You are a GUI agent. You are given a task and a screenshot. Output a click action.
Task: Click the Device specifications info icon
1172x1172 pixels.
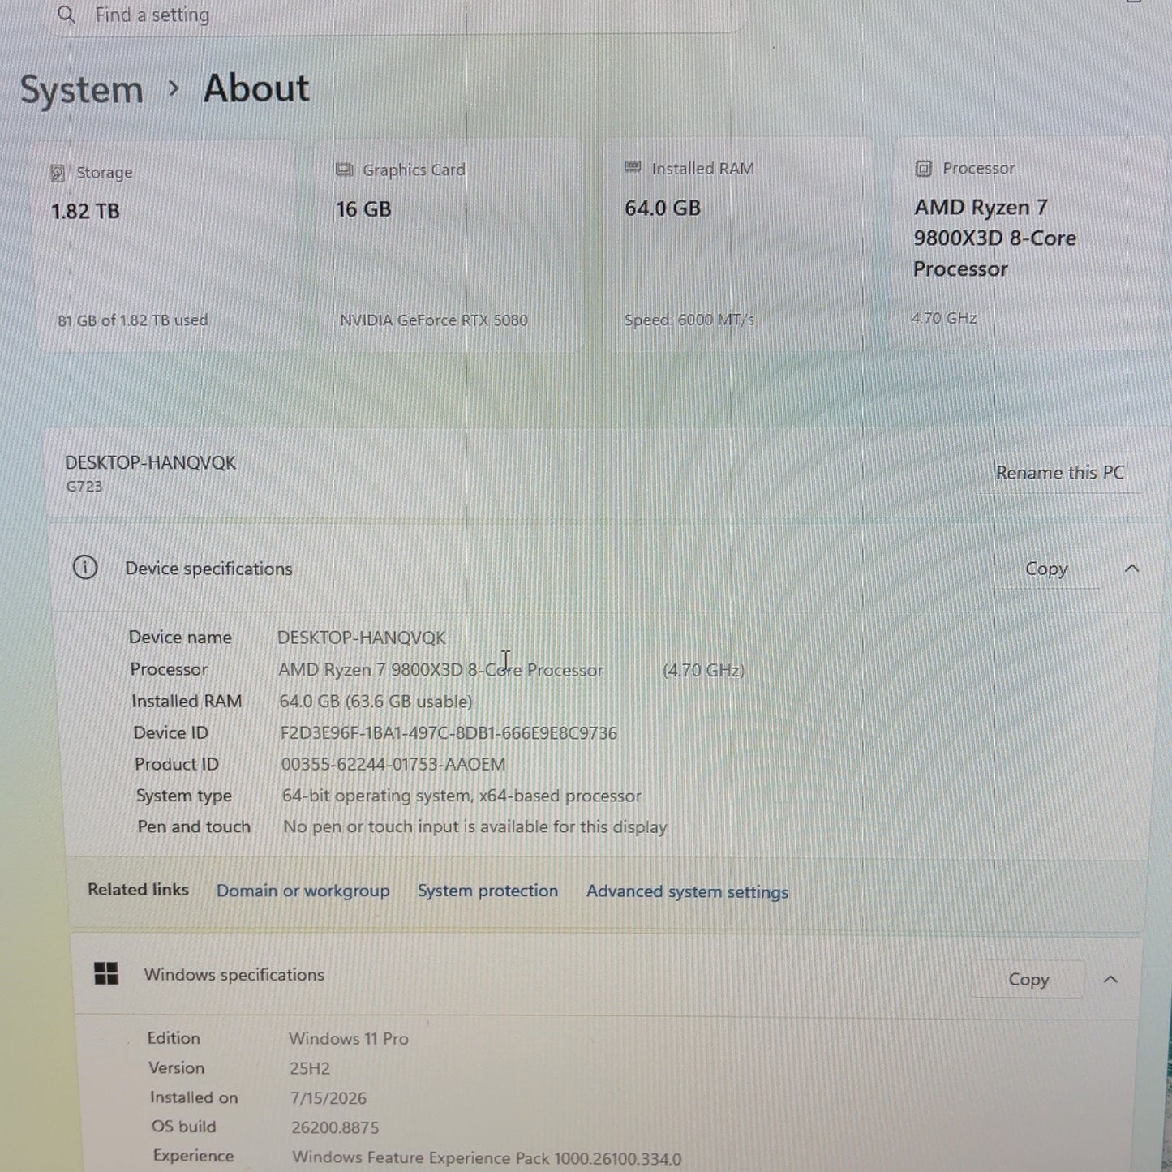(85, 568)
